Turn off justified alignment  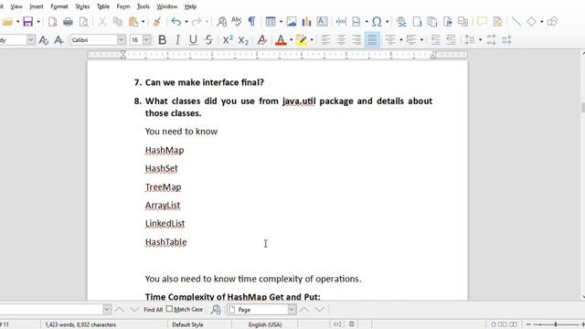click(x=372, y=39)
